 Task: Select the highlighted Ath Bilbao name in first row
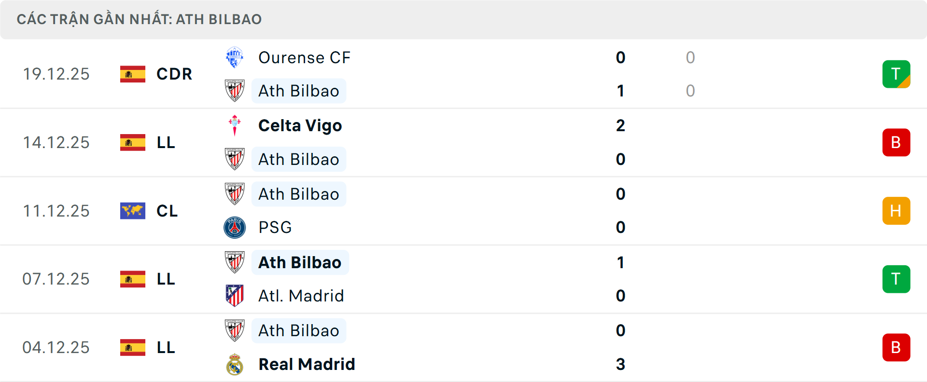point(298,91)
